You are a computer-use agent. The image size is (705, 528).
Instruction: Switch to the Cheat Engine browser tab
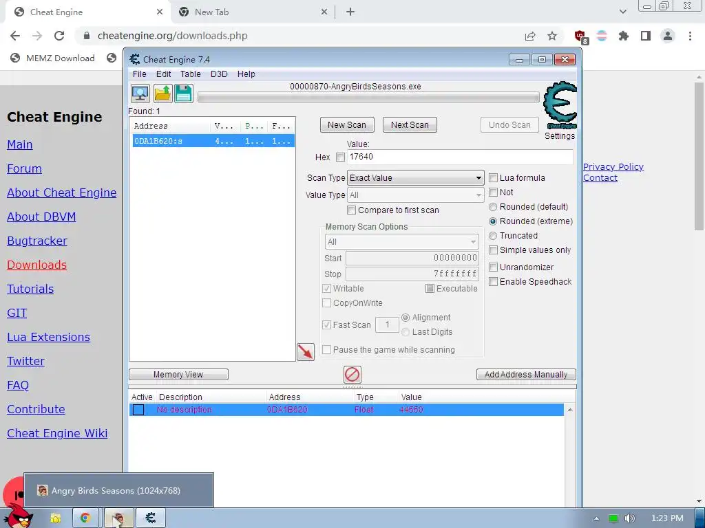(x=87, y=12)
